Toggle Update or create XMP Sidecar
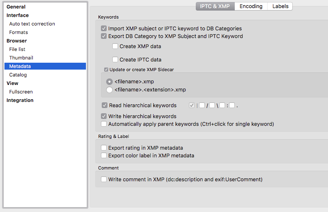 pos(106,70)
